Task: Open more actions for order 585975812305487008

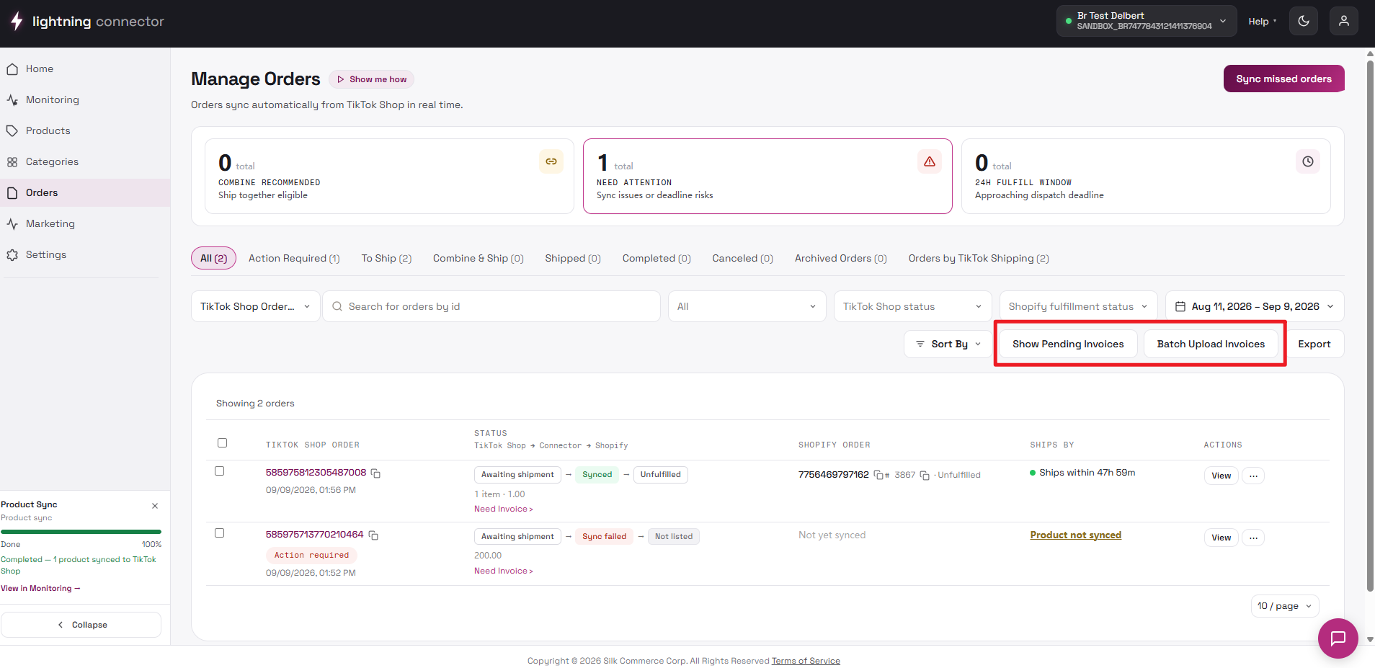Action: [x=1253, y=476]
